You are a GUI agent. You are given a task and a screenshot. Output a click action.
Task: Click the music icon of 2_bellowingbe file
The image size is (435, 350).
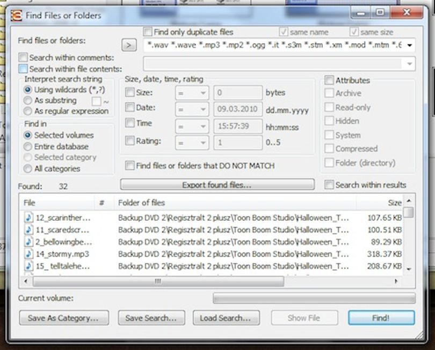pos(28,242)
